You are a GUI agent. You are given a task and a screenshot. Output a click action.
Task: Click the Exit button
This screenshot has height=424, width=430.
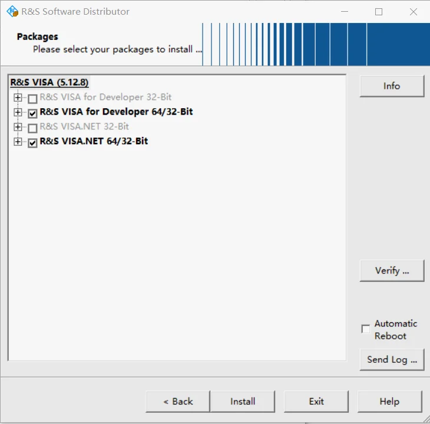tap(316, 401)
